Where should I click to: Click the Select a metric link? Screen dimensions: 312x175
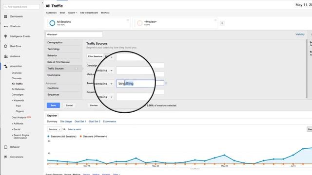tap(75, 129)
